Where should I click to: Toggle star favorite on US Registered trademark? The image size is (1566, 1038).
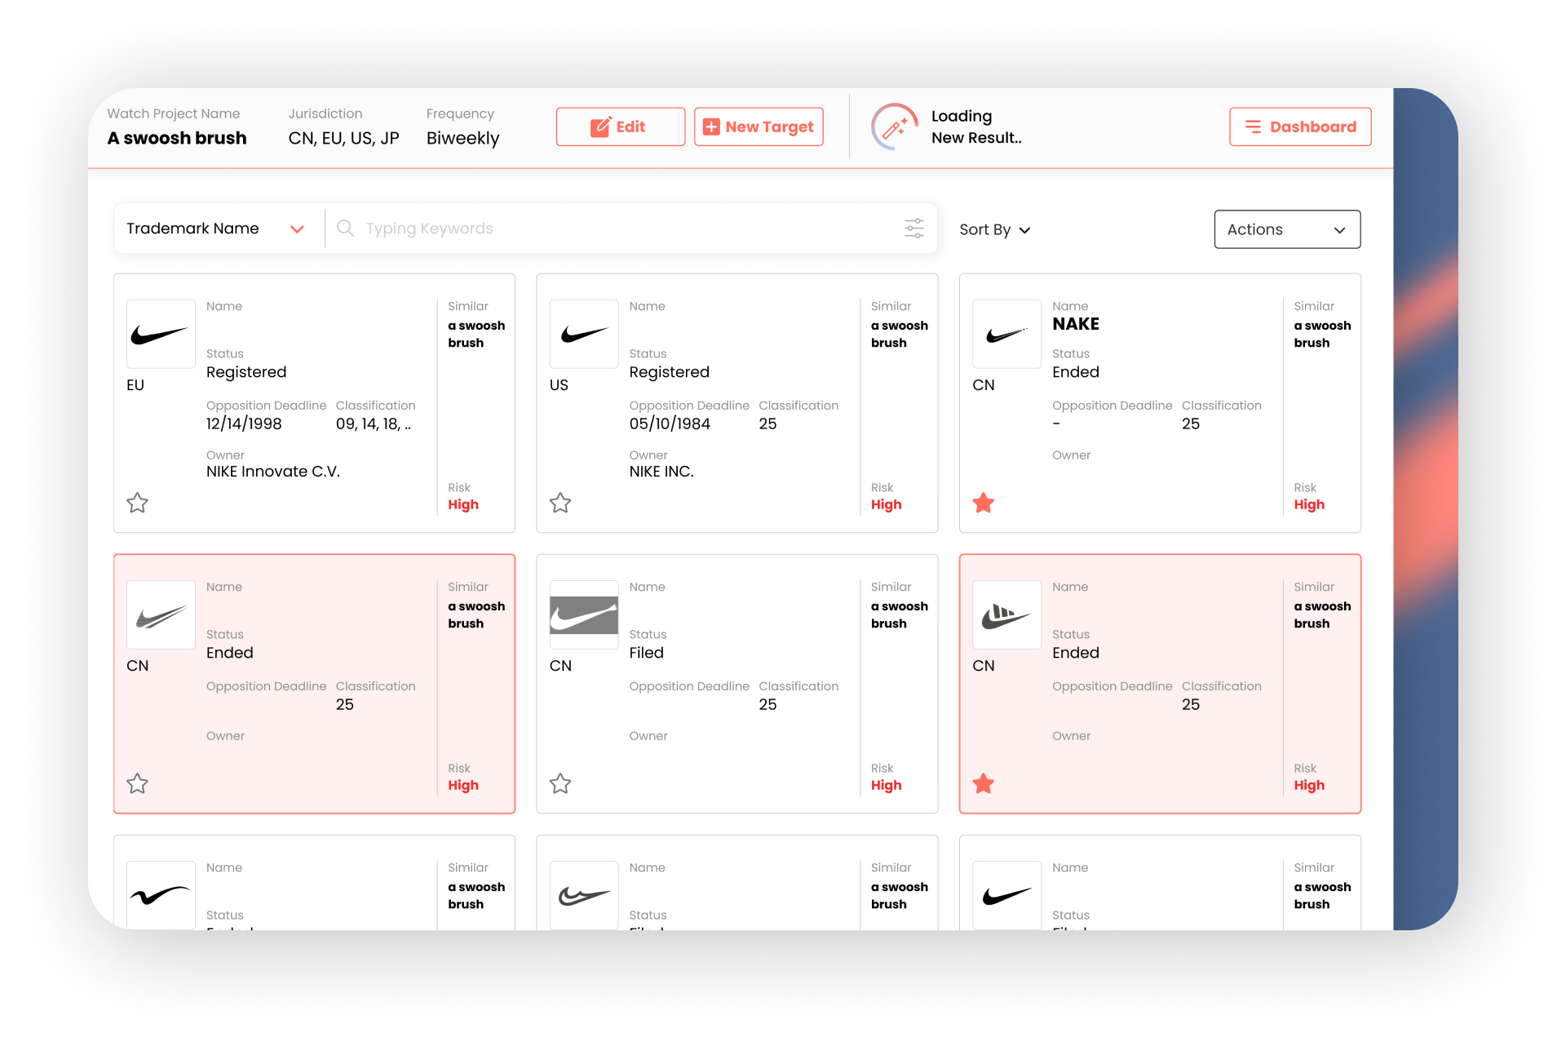pyautogui.click(x=560, y=502)
